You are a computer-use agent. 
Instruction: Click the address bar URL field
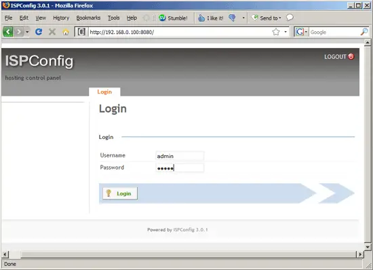(180, 32)
